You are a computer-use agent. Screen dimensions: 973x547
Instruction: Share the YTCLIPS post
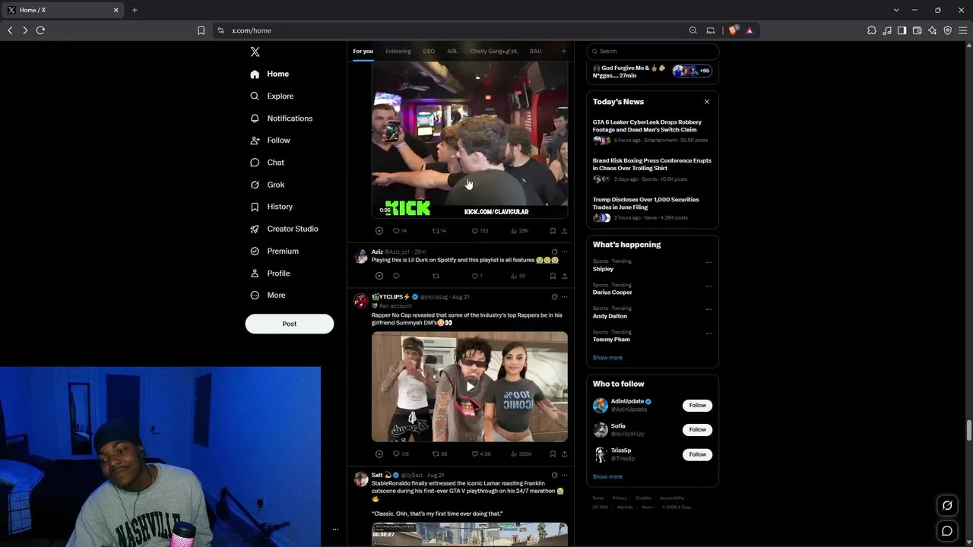point(564,454)
